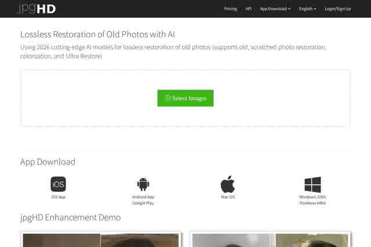
Task: Click the 'Lossless Restoration of Old Photos with AI' heading
Action: coord(97,35)
